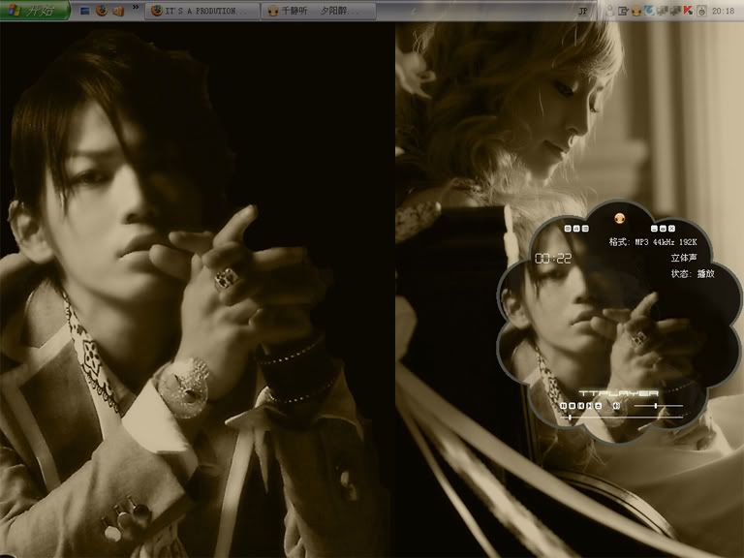This screenshot has height=558, width=744.
Task: Skip to the next track
Action: click(x=589, y=405)
